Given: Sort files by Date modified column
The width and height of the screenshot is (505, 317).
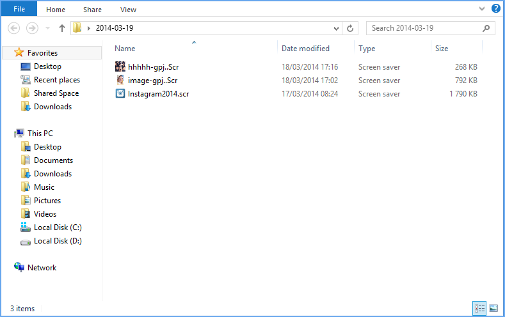Looking at the screenshot, I should tap(305, 49).
